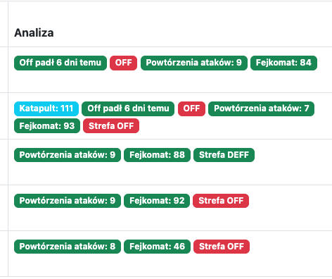Select the Fejkomat: 46 badge
The width and height of the screenshot is (332, 279).
pos(157,247)
